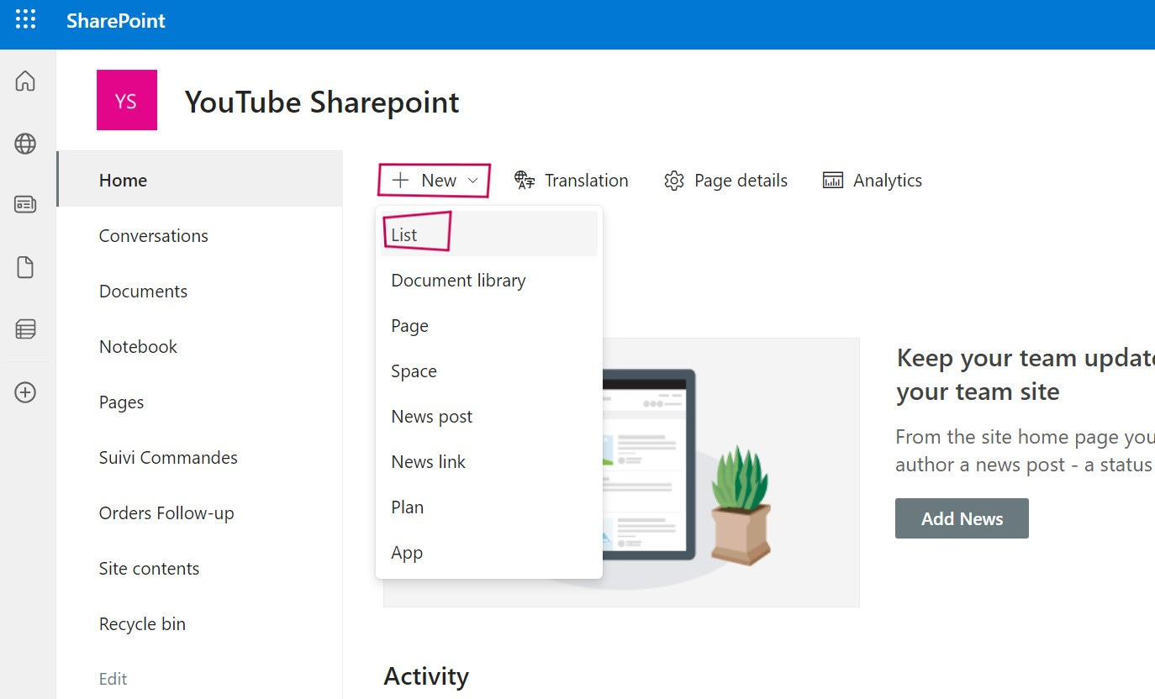Open the My lists icon in rail
This screenshot has width=1155, height=699.
click(25, 329)
